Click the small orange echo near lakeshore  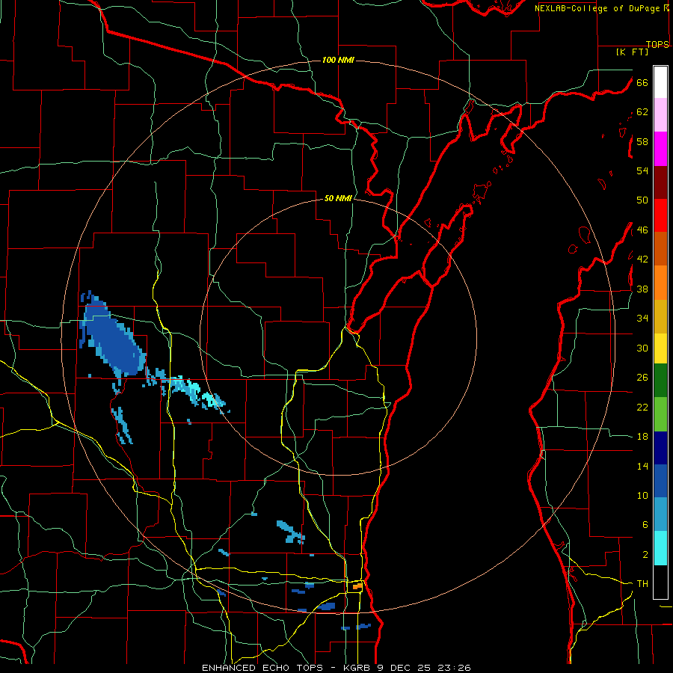point(357,586)
